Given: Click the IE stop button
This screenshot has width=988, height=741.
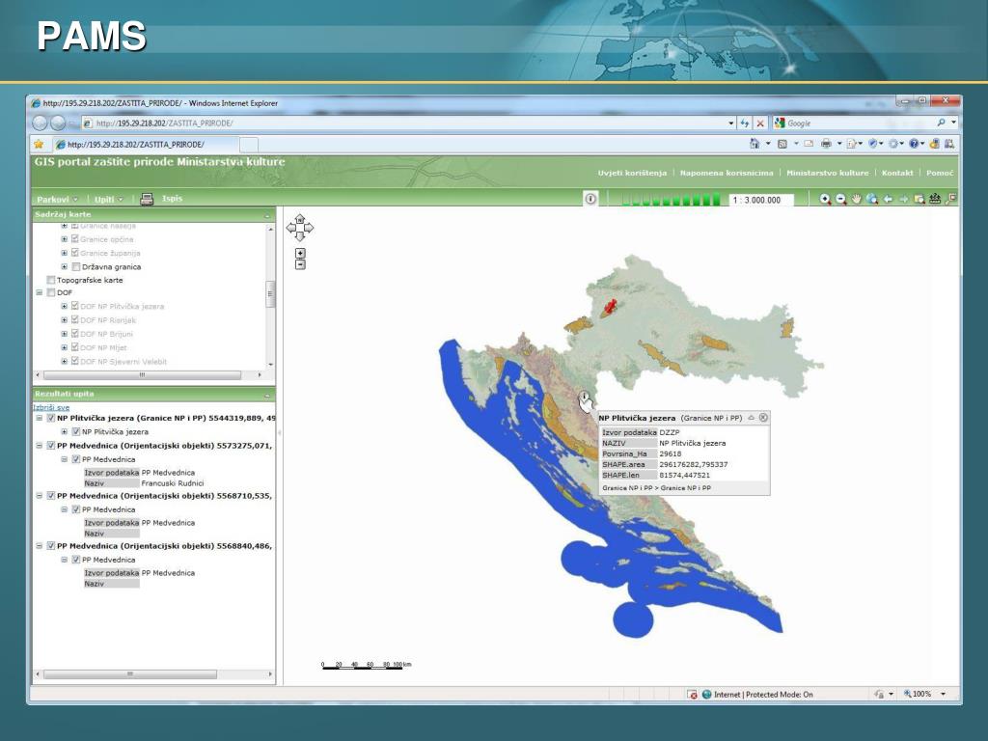Looking at the screenshot, I should click(760, 123).
